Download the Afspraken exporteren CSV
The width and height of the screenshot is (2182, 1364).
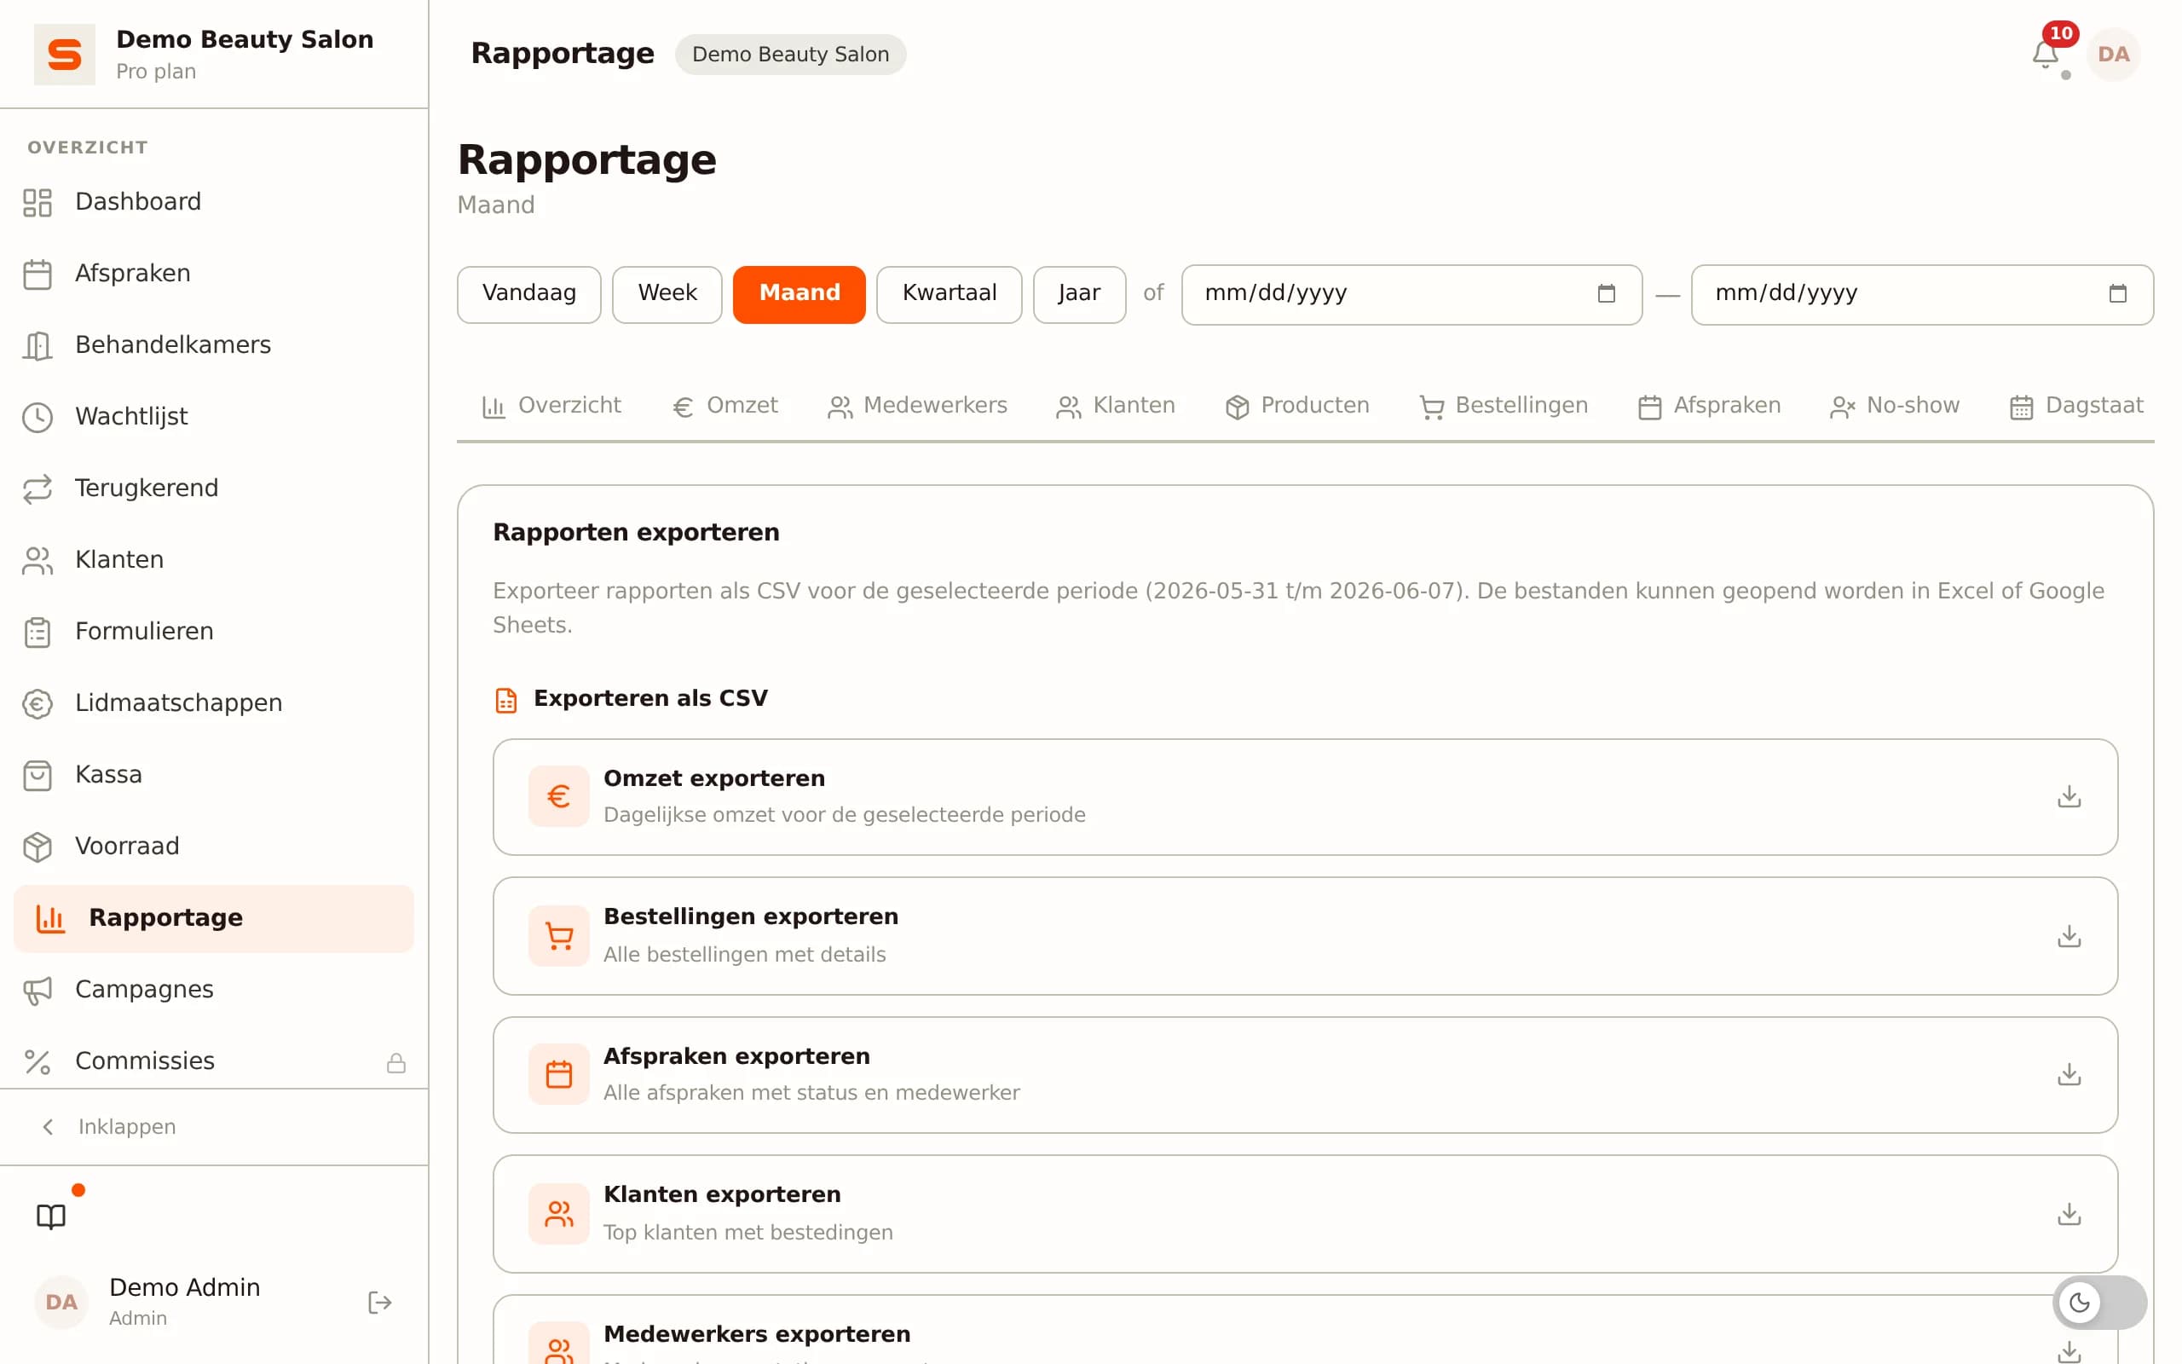pyautogui.click(x=2069, y=1074)
